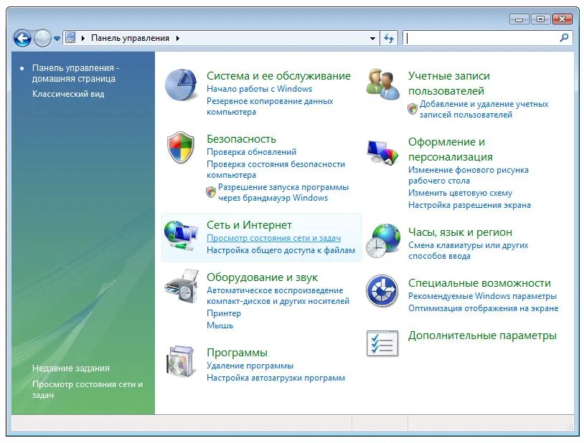Click the Additional Options checklist icon
This screenshot has width=584, height=443.
point(382,343)
